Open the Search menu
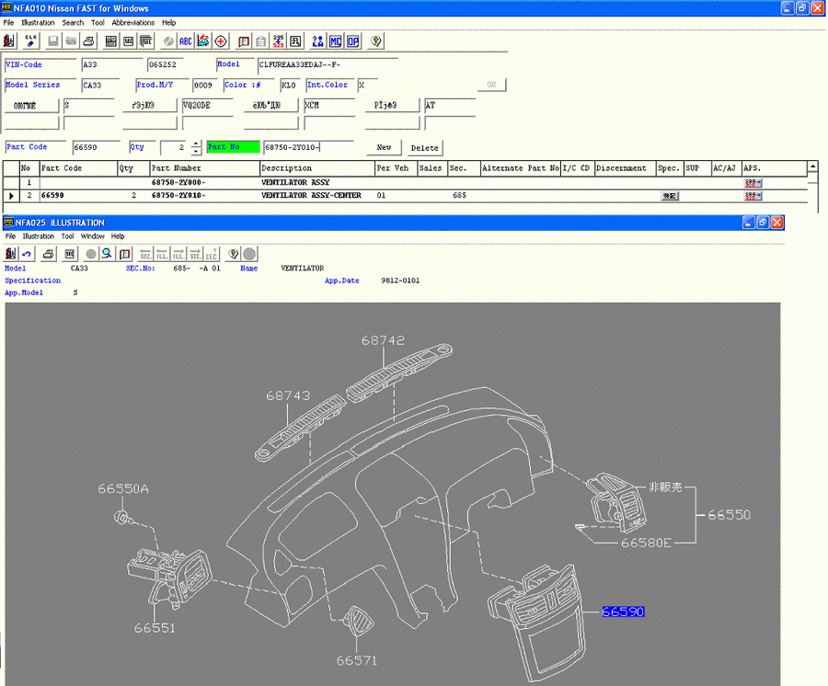 tap(73, 23)
